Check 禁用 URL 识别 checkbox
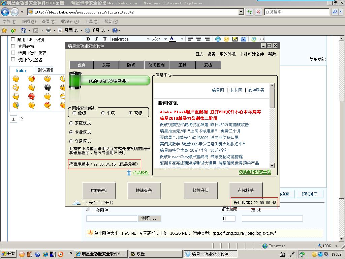This screenshot has width=345, height=259. [13, 39]
